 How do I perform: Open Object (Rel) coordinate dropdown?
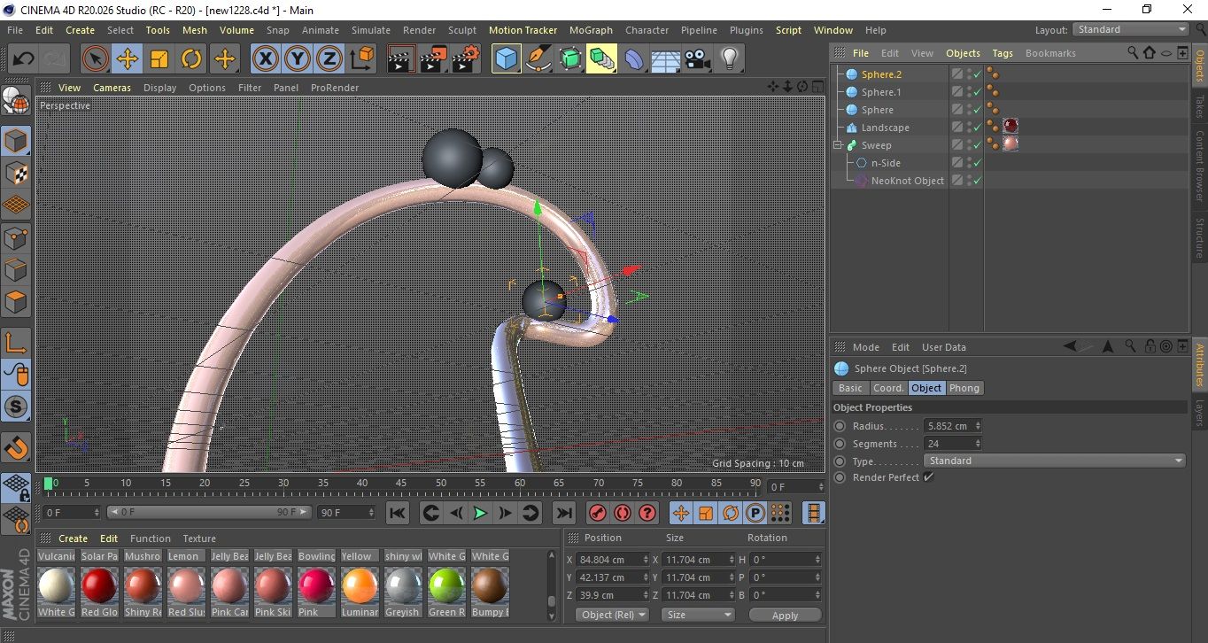(x=612, y=615)
